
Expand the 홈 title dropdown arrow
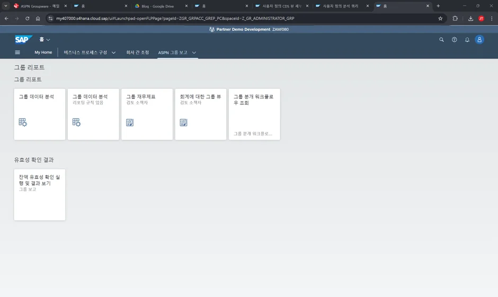[48, 40]
